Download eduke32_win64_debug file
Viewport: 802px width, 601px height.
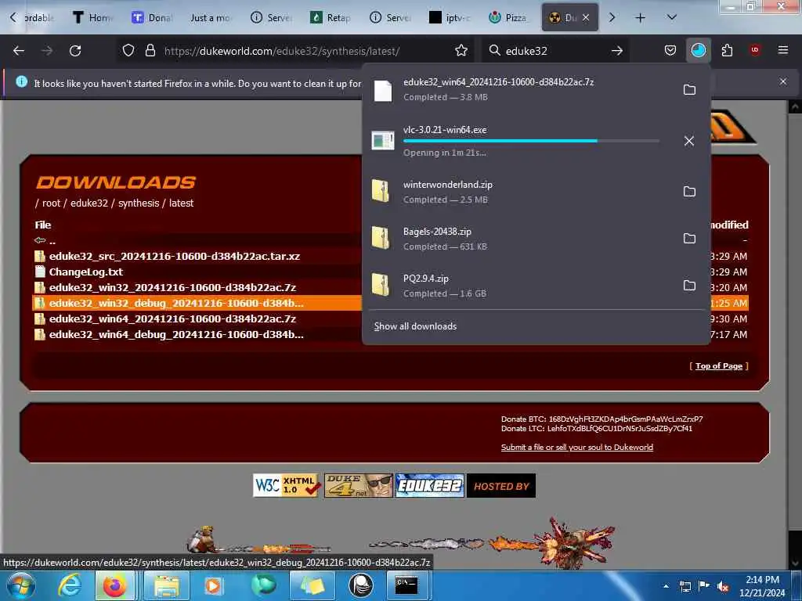click(176, 335)
